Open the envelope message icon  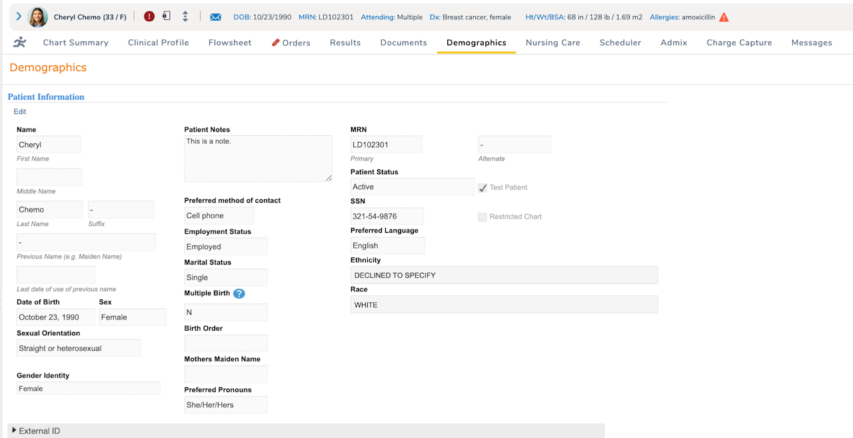(216, 17)
